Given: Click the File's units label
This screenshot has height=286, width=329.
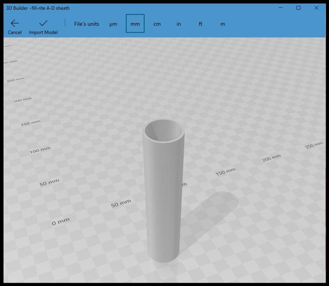Looking at the screenshot, I should (86, 24).
